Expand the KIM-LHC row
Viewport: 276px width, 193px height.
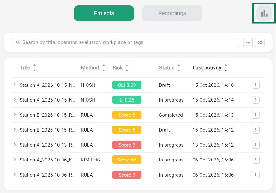(x=15, y=160)
